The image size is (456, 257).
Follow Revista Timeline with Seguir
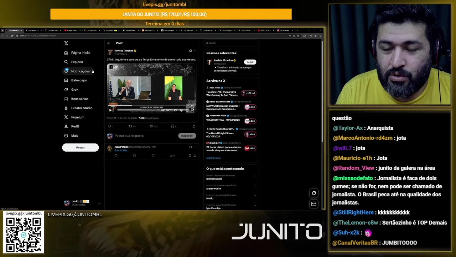tap(250, 62)
